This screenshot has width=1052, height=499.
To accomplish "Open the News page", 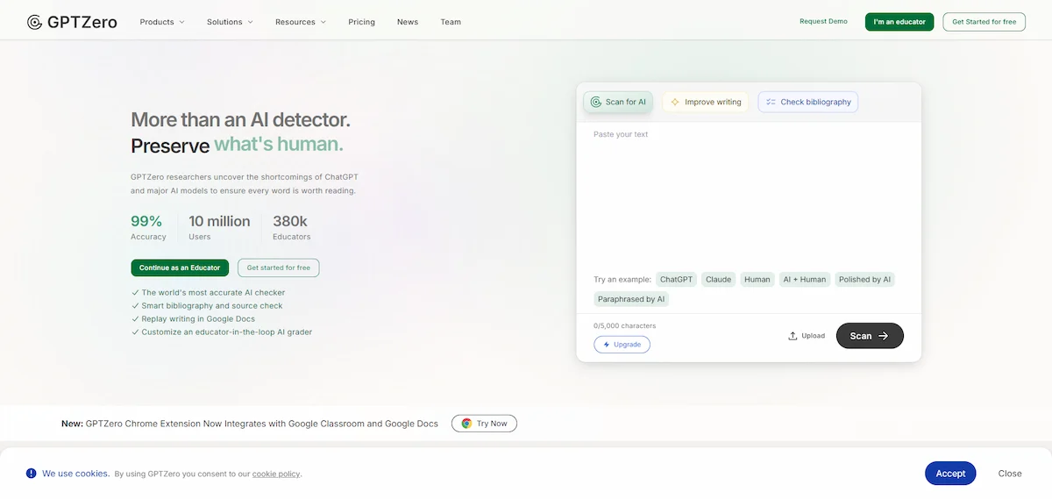I will click(408, 22).
